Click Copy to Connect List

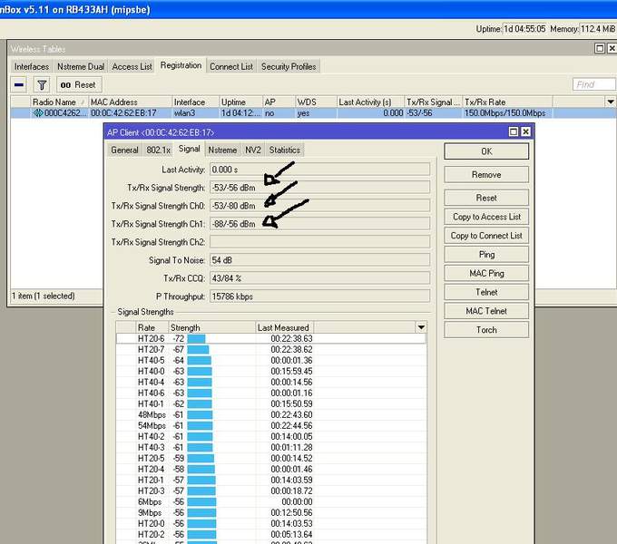486,236
